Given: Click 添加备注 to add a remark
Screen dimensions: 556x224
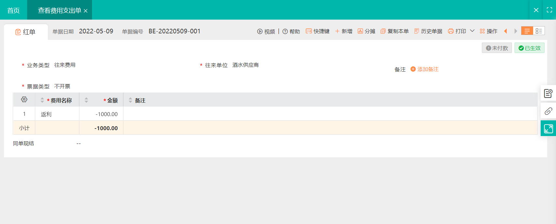Looking at the screenshot, I should pyautogui.click(x=424, y=69).
